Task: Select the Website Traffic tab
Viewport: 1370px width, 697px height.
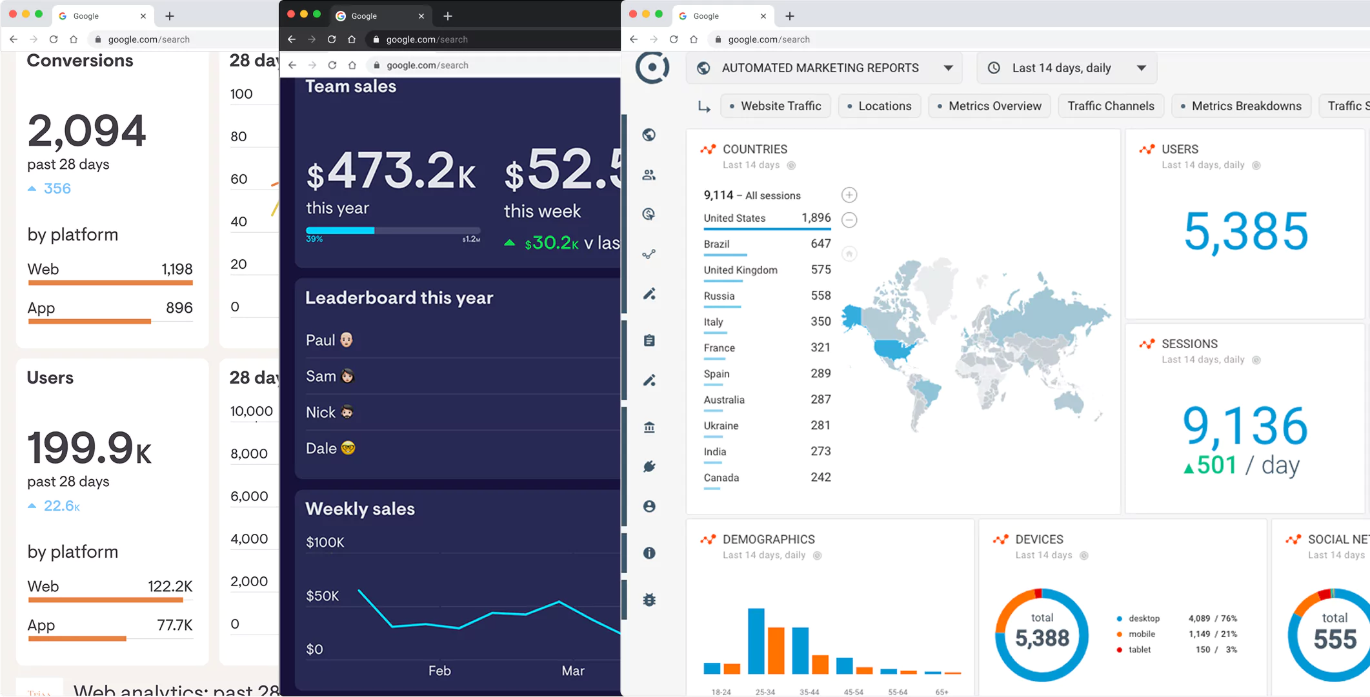Action: (x=774, y=106)
